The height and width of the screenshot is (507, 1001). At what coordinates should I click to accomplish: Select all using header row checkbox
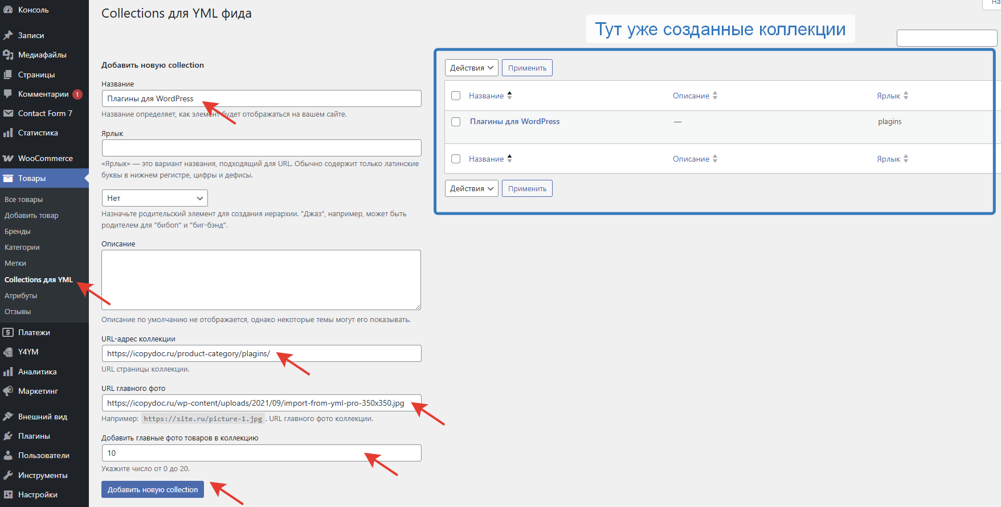pos(456,96)
